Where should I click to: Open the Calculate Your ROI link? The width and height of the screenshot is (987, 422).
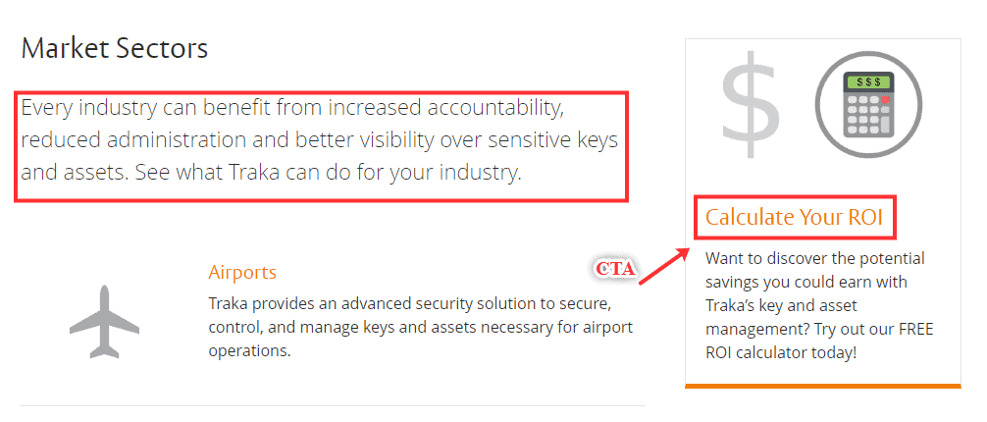coord(795,218)
